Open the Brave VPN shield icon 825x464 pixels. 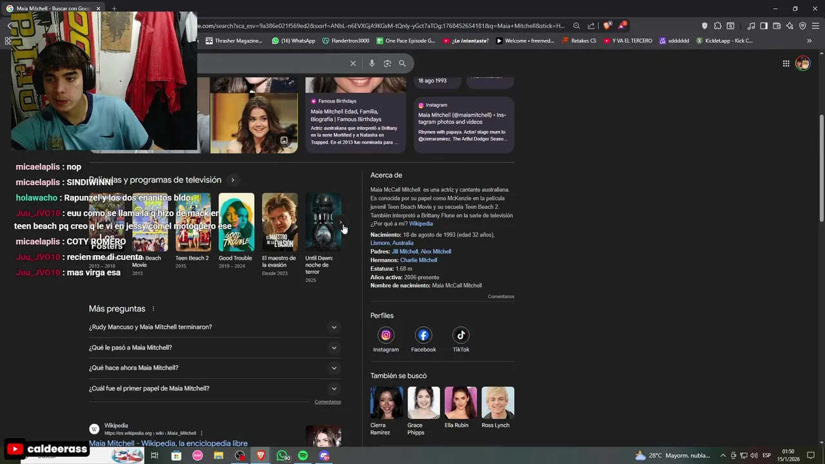[802, 26]
